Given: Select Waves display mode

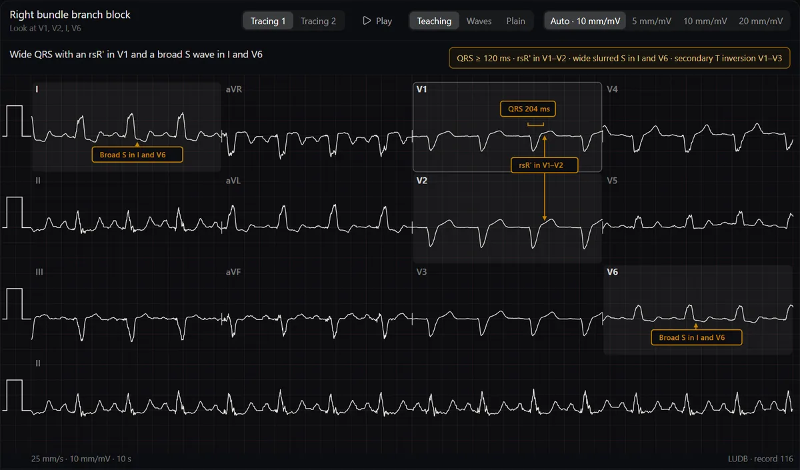Looking at the screenshot, I should 479,21.
